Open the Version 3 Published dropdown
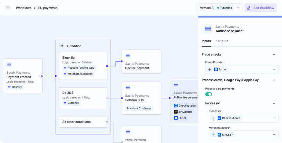The height and width of the screenshot is (143, 282). [x=220, y=8]
